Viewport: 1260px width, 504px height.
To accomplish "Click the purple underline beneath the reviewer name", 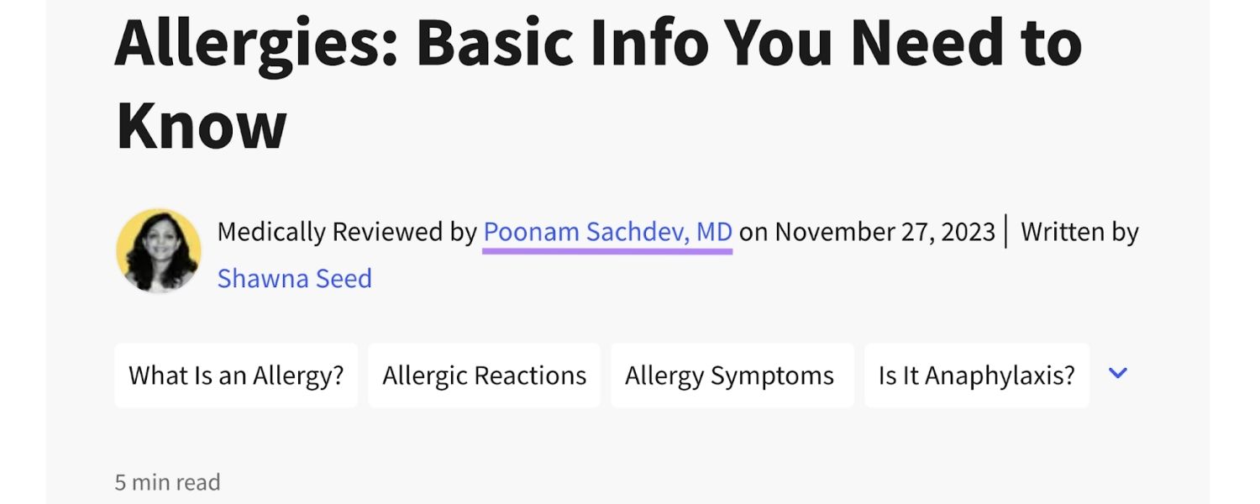I will [x=606, y=250].
